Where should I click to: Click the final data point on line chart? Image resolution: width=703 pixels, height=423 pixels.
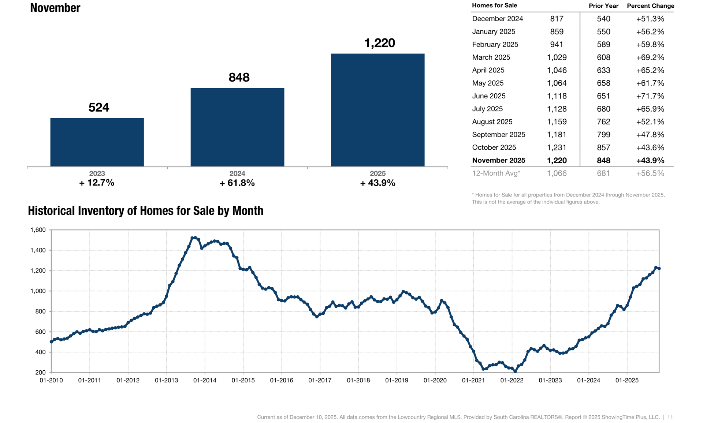[x=659, y=269]
